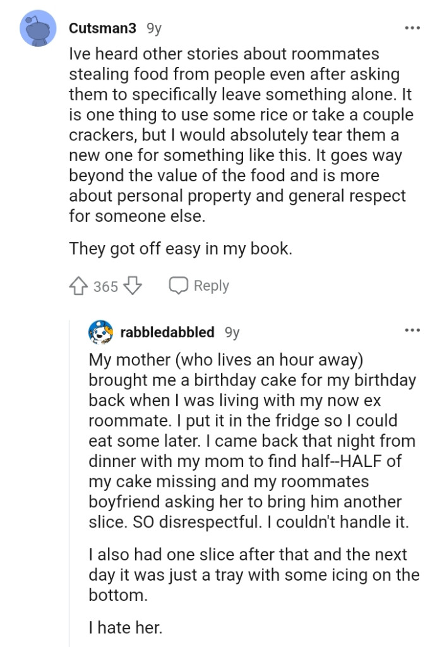Open the three-dot menu on Cutsman3's comment
The image size is (442, 647).
click(x=412, y=28)
